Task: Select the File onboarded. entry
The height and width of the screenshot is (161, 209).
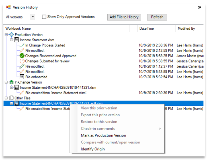Action: coord(37,77)
